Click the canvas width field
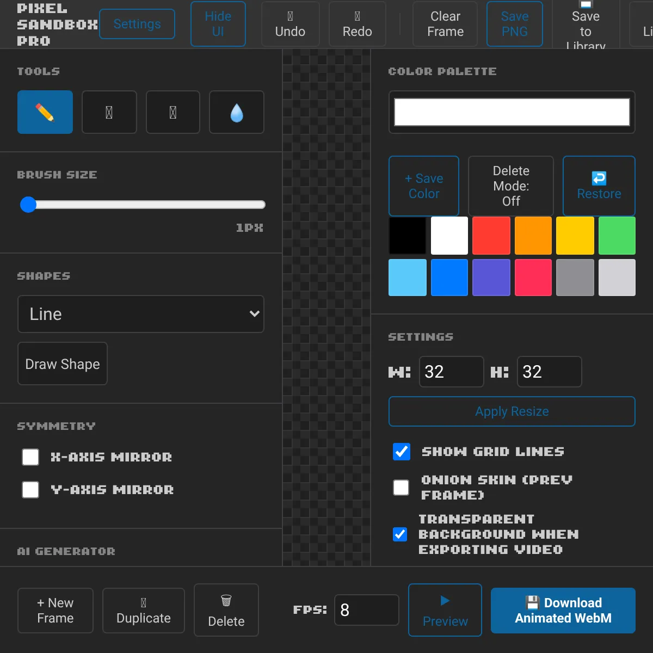The image size is (653, 653). tap(452, 372)
